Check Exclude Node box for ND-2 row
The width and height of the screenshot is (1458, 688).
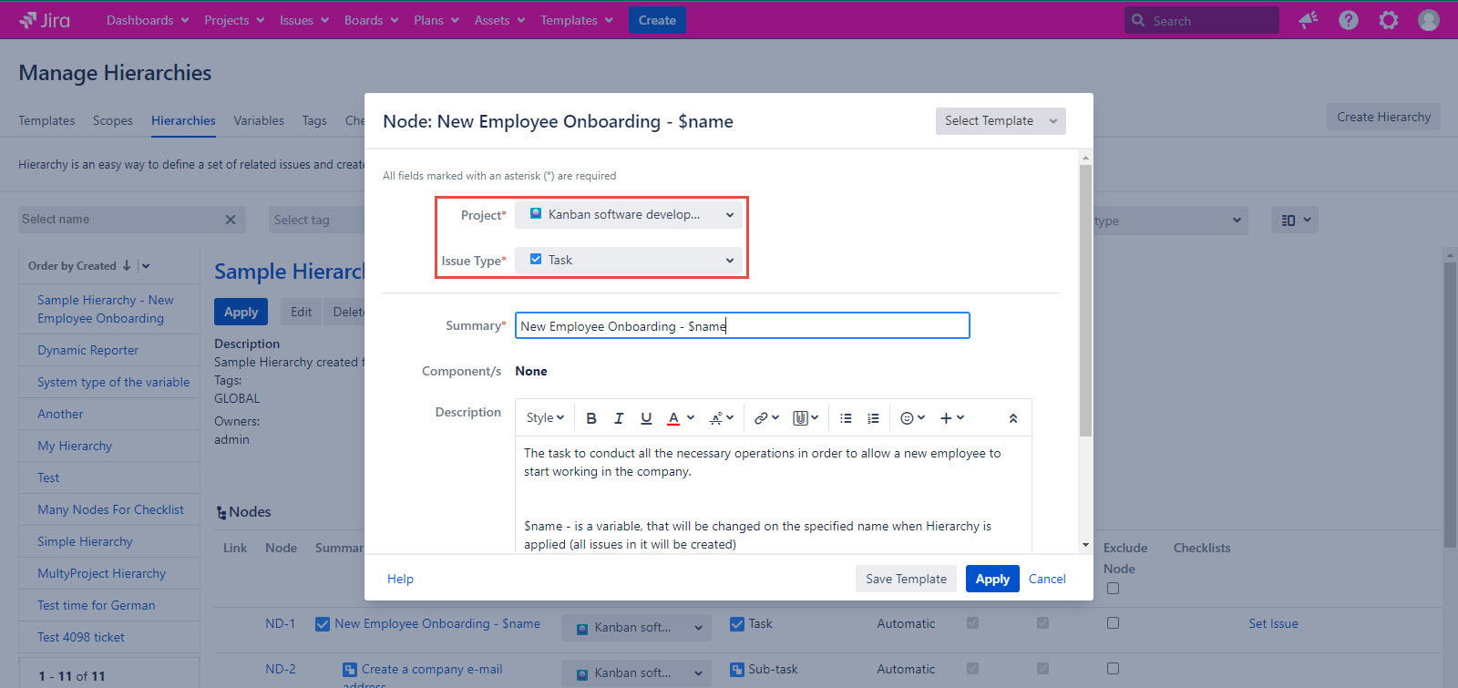coord(1113,669)
